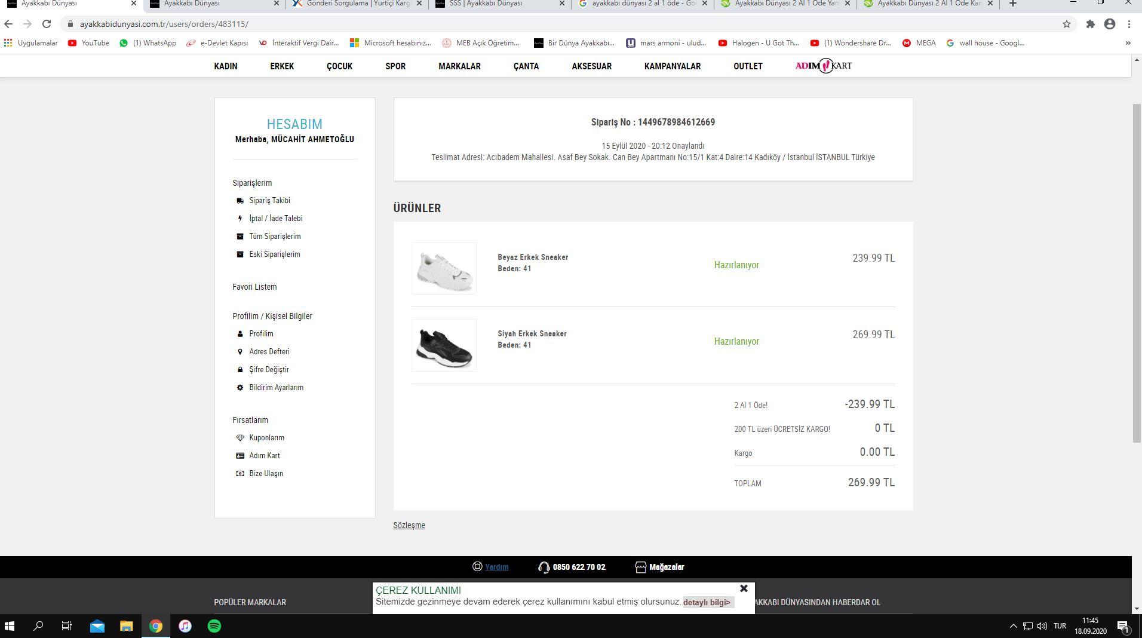The height and width of the screenshot is (638, 1142).
Task: View the Beyaz Erkek Sneaker thumbnail
Action: click(444, 268)
